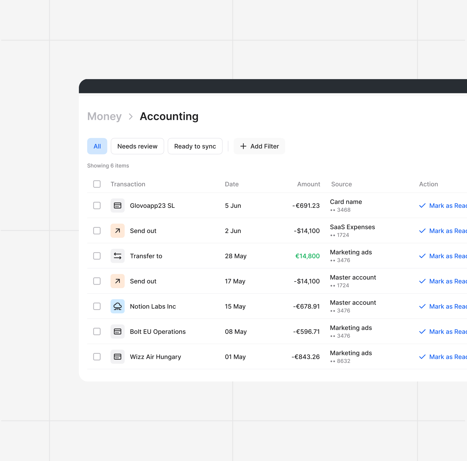
Task: Click the arrow icon for 2 Jun Send out
Action: coord(118,231)
